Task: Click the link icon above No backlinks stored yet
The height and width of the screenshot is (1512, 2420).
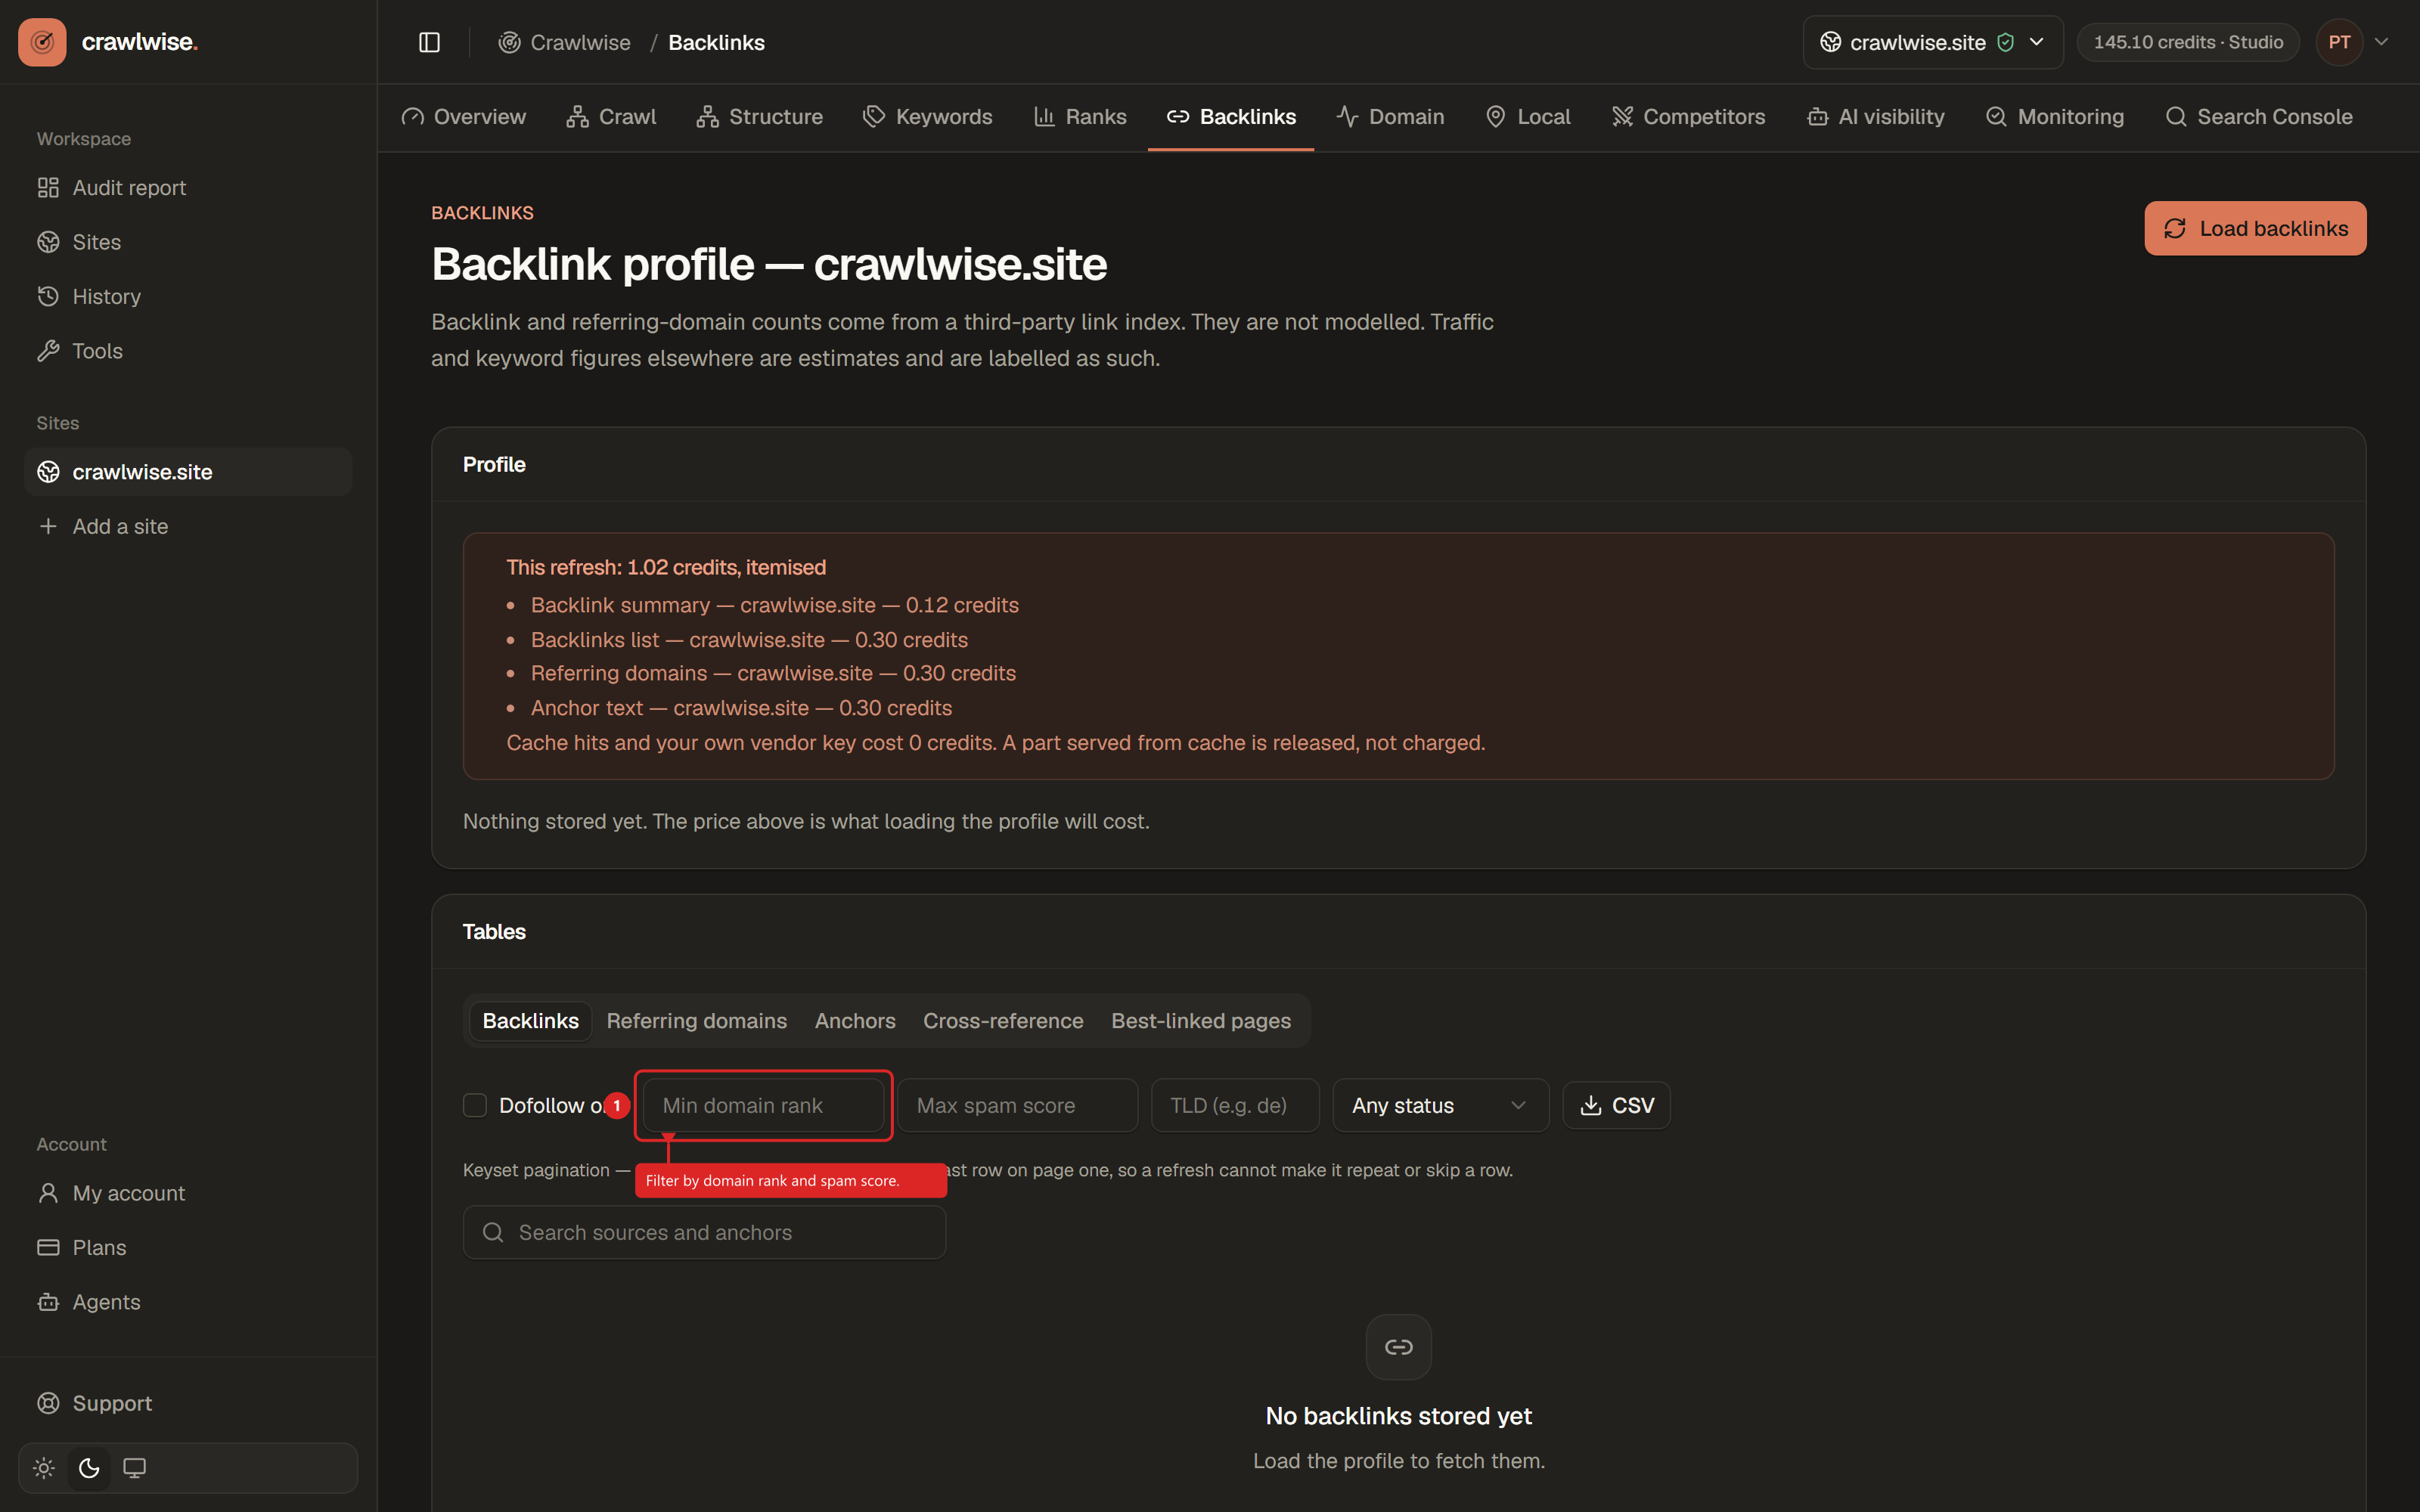Action: point(1398,1347)
